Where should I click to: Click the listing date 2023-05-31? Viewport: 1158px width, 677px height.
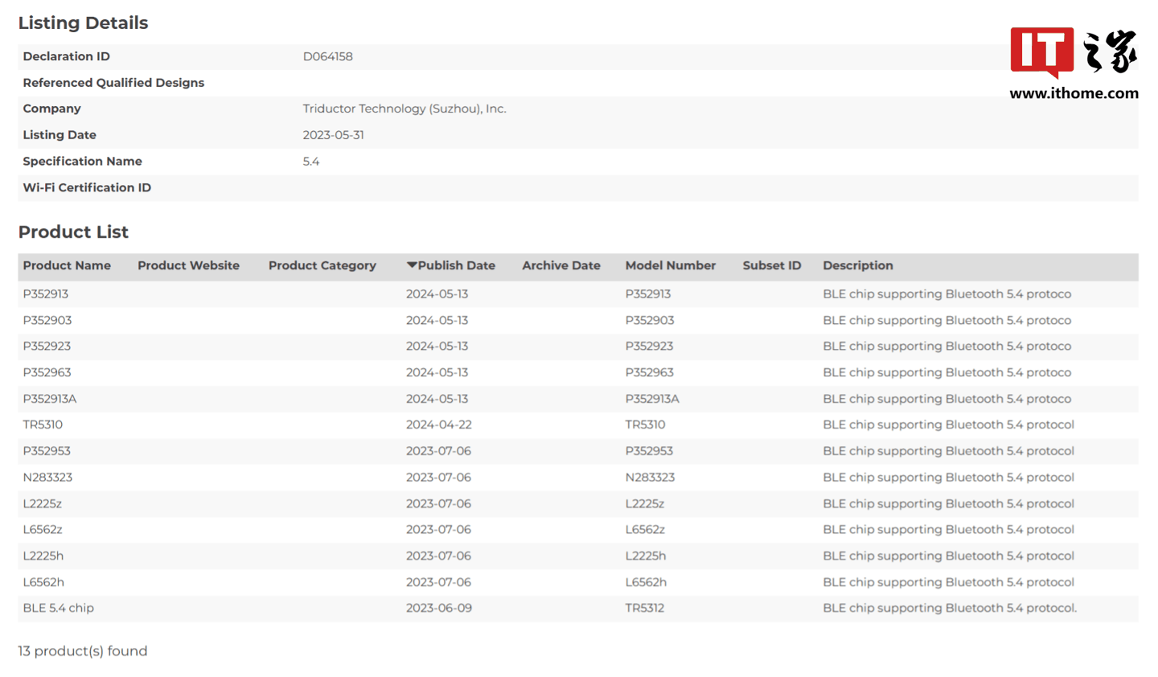pyautogui.click(x=333, y=135)
